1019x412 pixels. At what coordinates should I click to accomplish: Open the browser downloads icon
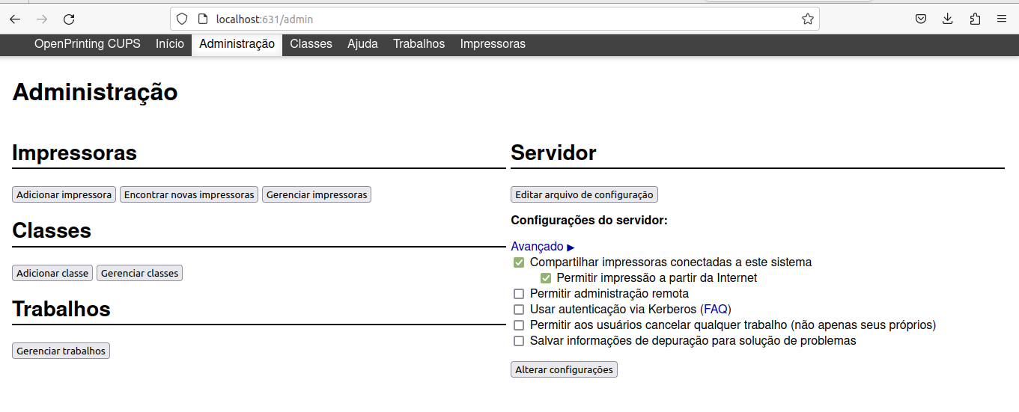coord(948,19)
